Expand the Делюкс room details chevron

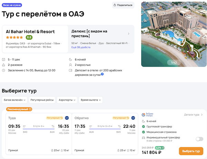pos(128,34)
